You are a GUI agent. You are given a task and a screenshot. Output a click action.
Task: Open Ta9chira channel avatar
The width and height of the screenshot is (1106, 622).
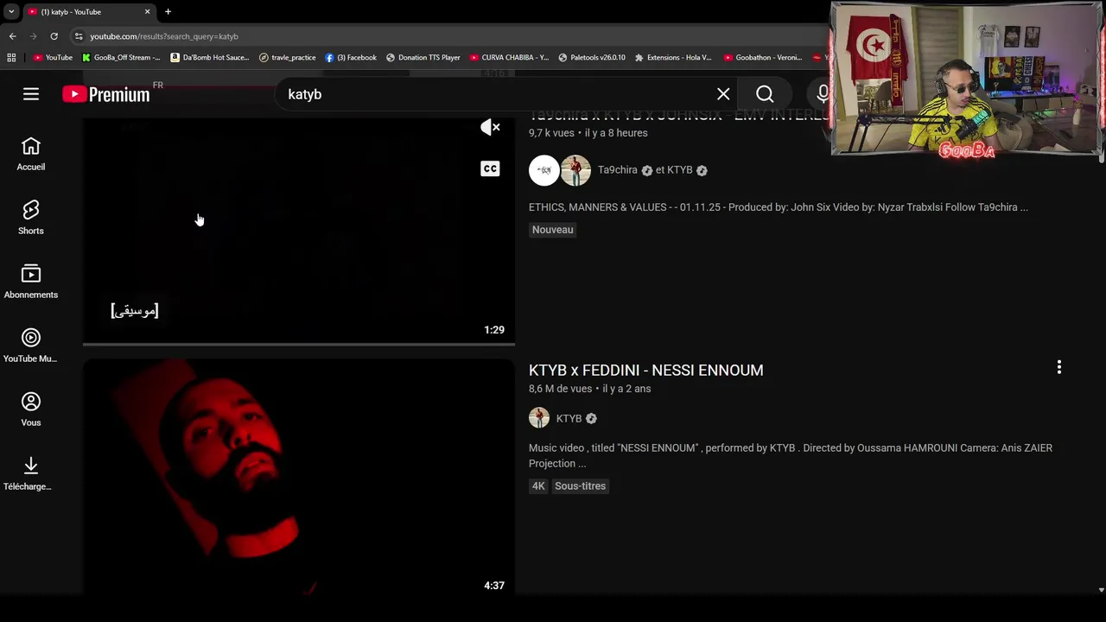point(543,170)
